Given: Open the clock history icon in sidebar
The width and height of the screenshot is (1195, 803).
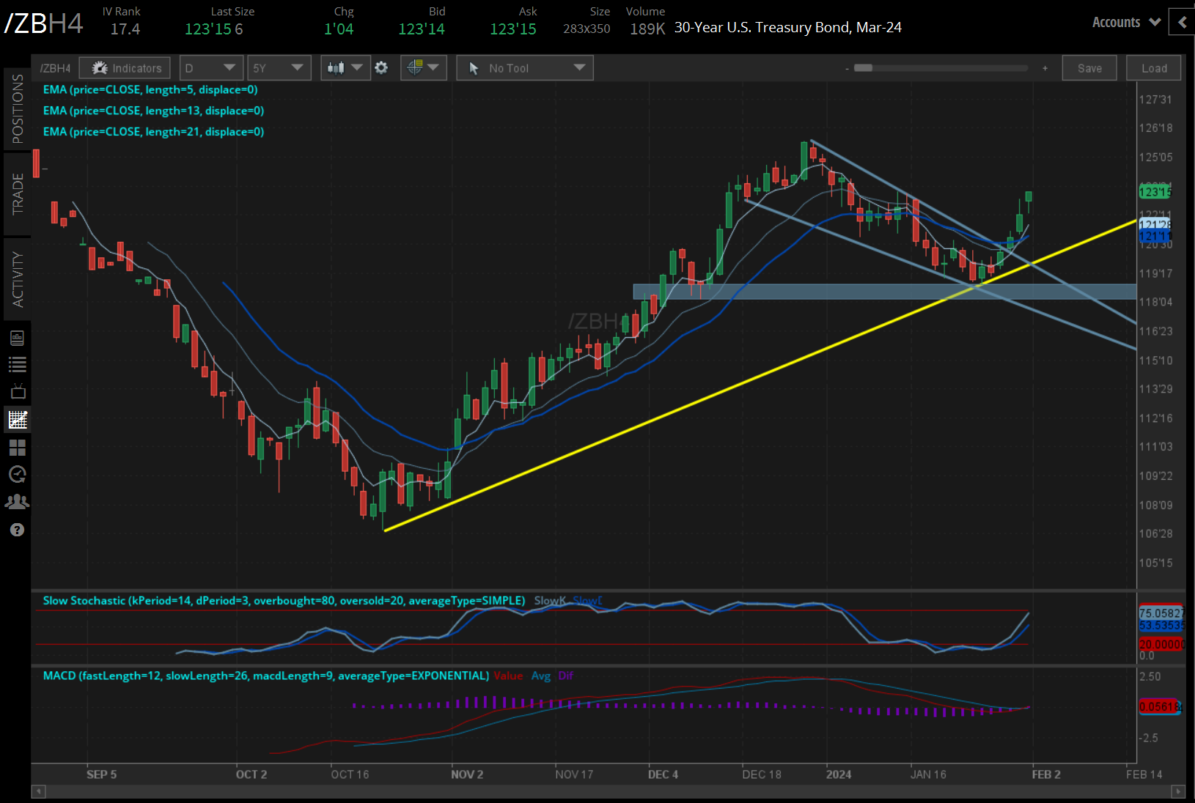Looking at the screenshot, I should click(18, 474).
